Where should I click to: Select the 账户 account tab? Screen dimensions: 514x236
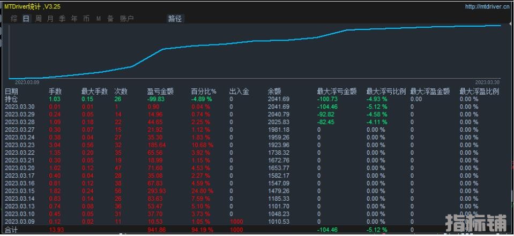pos(127,19)
